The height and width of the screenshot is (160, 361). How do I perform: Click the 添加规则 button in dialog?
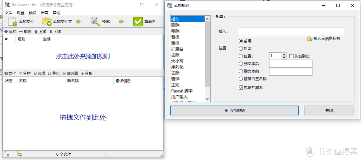[x=234, y=110]
